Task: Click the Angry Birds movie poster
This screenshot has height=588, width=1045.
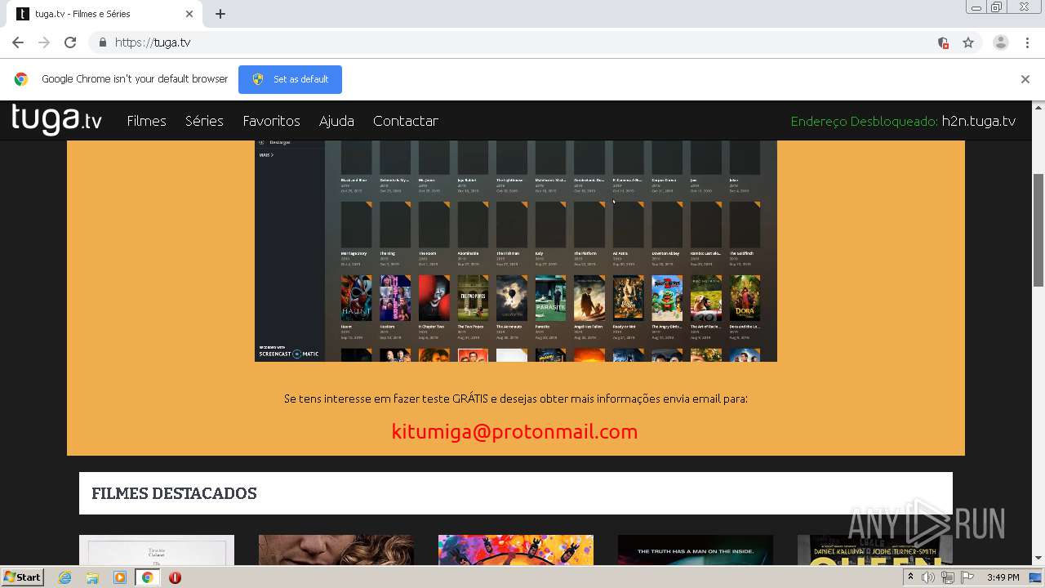Action: 667,298
